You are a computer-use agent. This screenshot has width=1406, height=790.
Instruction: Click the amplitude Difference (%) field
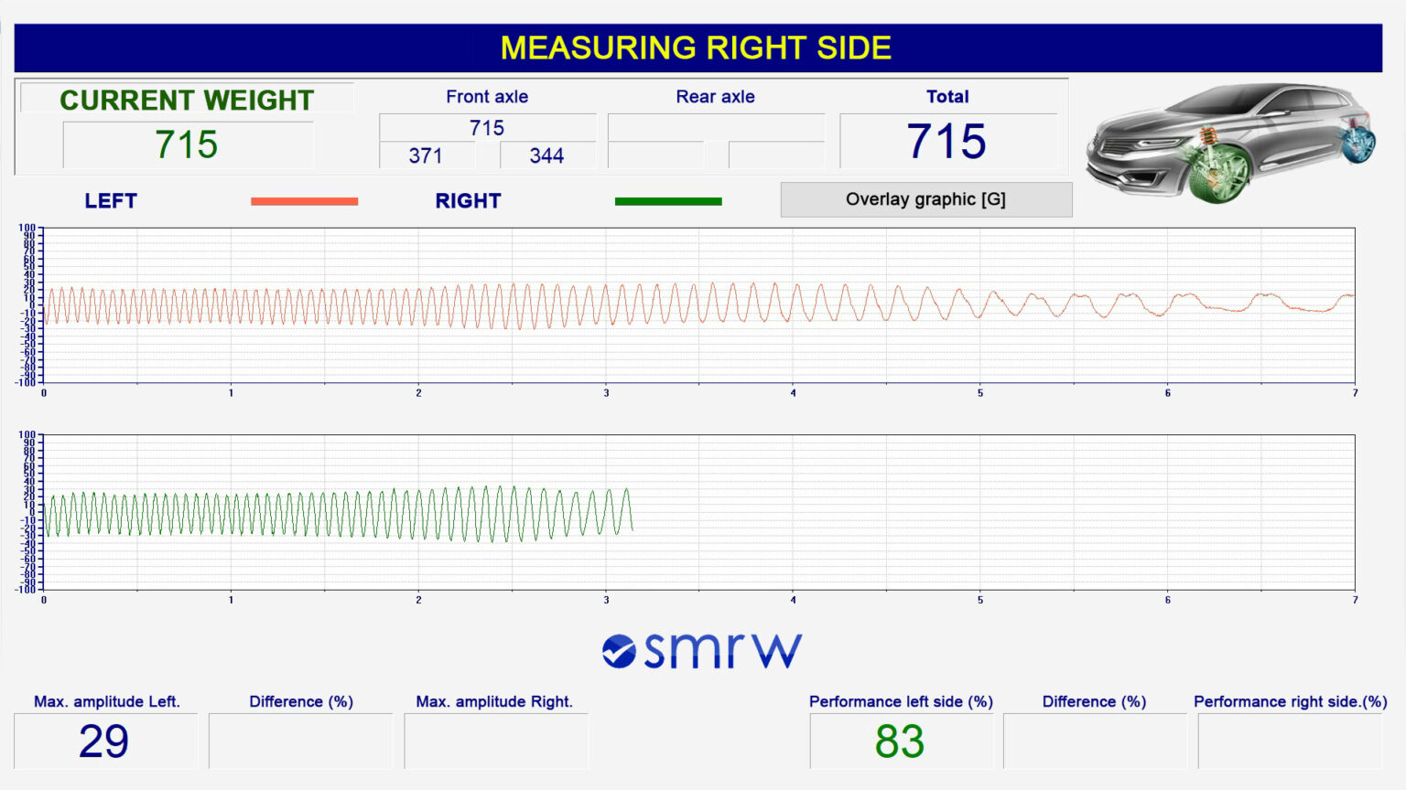[299, 739]
